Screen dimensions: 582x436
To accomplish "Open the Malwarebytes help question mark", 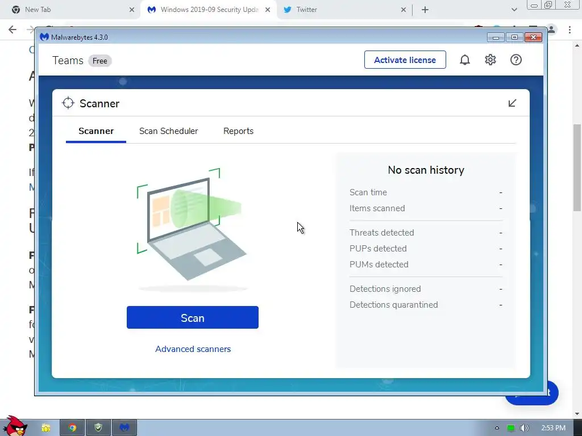I will click(x=516, y=60).
